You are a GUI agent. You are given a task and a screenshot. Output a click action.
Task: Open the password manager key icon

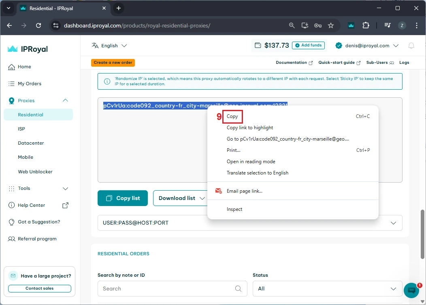(318, 25)
